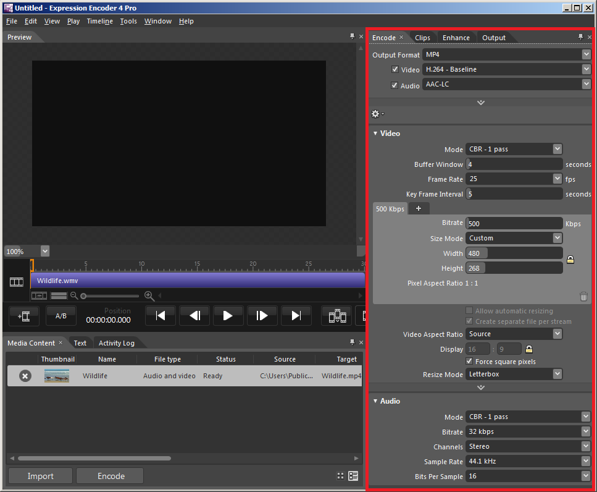Delete the 500 Kbps stream with trash icon
Viewport: 597px width, 492px height.
[583, 297]
